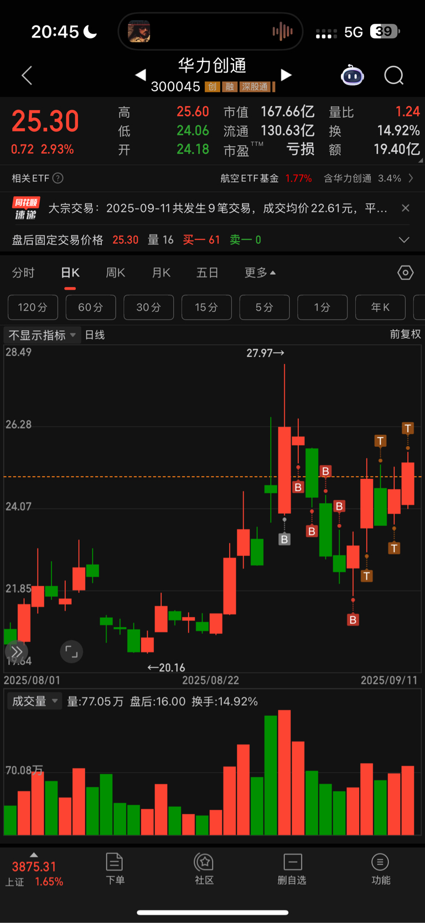This screenshot has width=425, height=923.
Task: Open 下单 order icon
Action: [115, 869]
